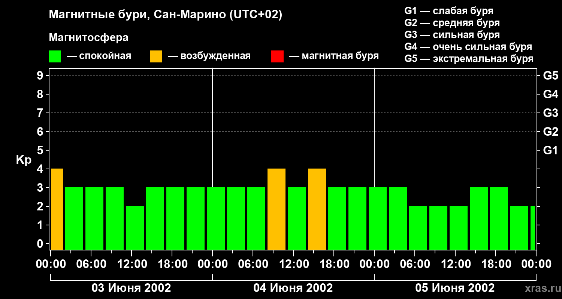
Task: Click the Kp 2 bar at 06:00 on 05 June
Action: (x=418, y=228)
